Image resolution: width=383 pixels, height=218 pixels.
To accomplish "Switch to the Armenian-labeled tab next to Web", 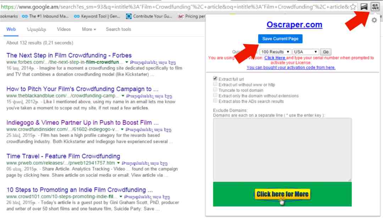I will tap(37, 29).
